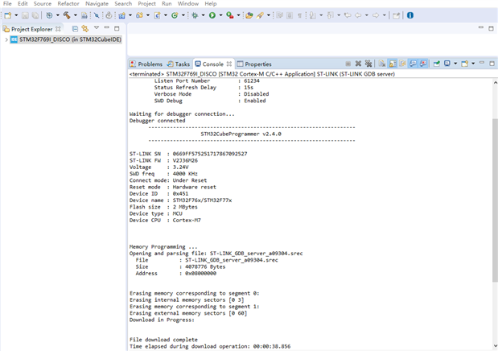This screenshot has height=351, width=498.
Task: Launch Debug with the bug icon
Action: tap(195, 15)
